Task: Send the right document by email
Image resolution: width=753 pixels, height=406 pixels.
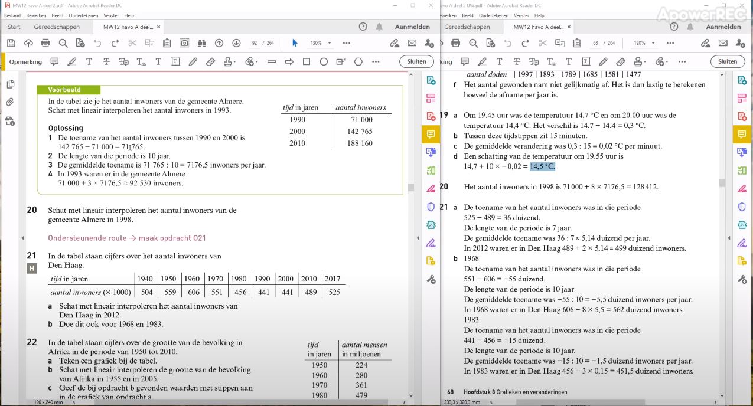Action: coord(722,43)
